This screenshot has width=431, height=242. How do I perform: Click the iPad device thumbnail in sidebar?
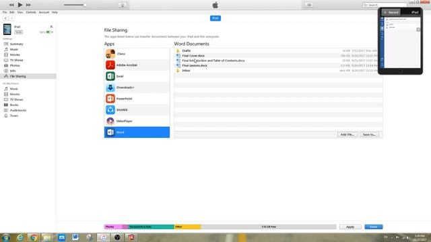pyautogui.click(x=7, y=30)
